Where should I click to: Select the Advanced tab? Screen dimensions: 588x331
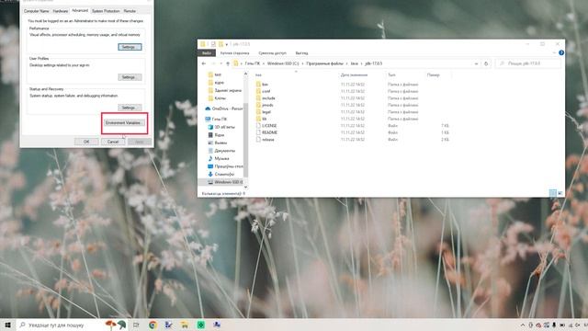click(80, 10)
